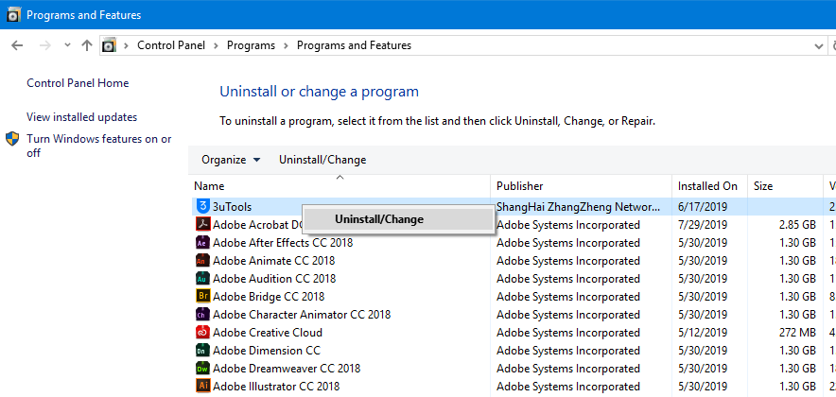
Task: Click the Adobe Illustrator CC 2018 icon
Action: [x=202, y=387]
